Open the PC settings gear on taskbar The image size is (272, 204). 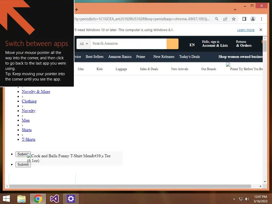coord(71,199)
